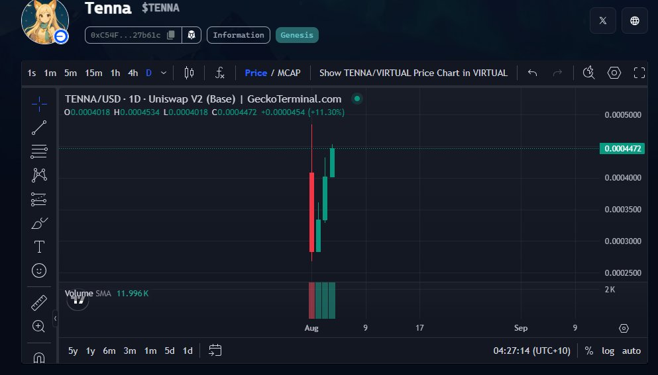This screenshot has height=375, width=658.
Task: Select the D daily interval
Action: pos(148,73)
